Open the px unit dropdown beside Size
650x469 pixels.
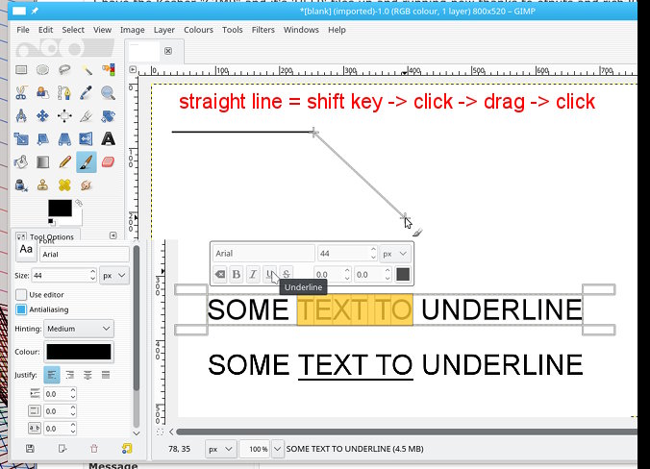[x=113, y=275]
